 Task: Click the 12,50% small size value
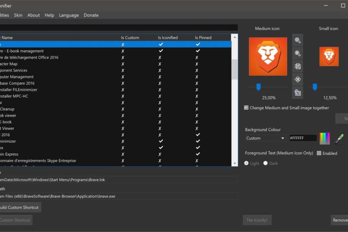point(330,98)
